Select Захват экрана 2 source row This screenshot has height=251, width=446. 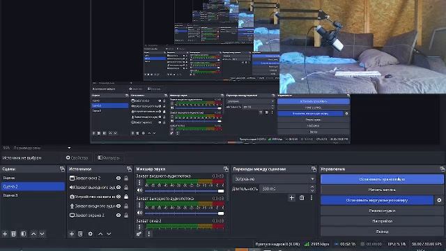98,215
